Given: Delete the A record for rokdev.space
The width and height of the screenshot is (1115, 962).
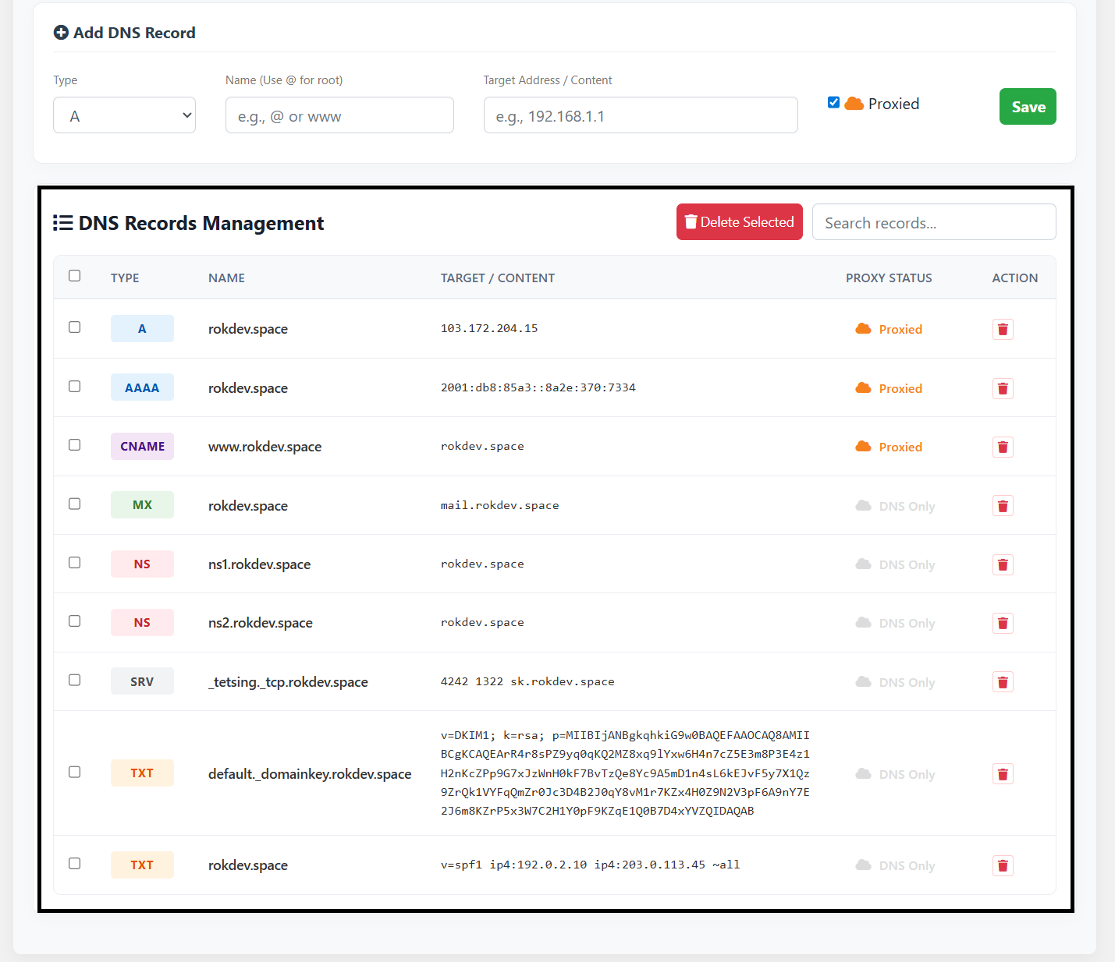Looking at the screenshot, I should tap(1003, 328).
